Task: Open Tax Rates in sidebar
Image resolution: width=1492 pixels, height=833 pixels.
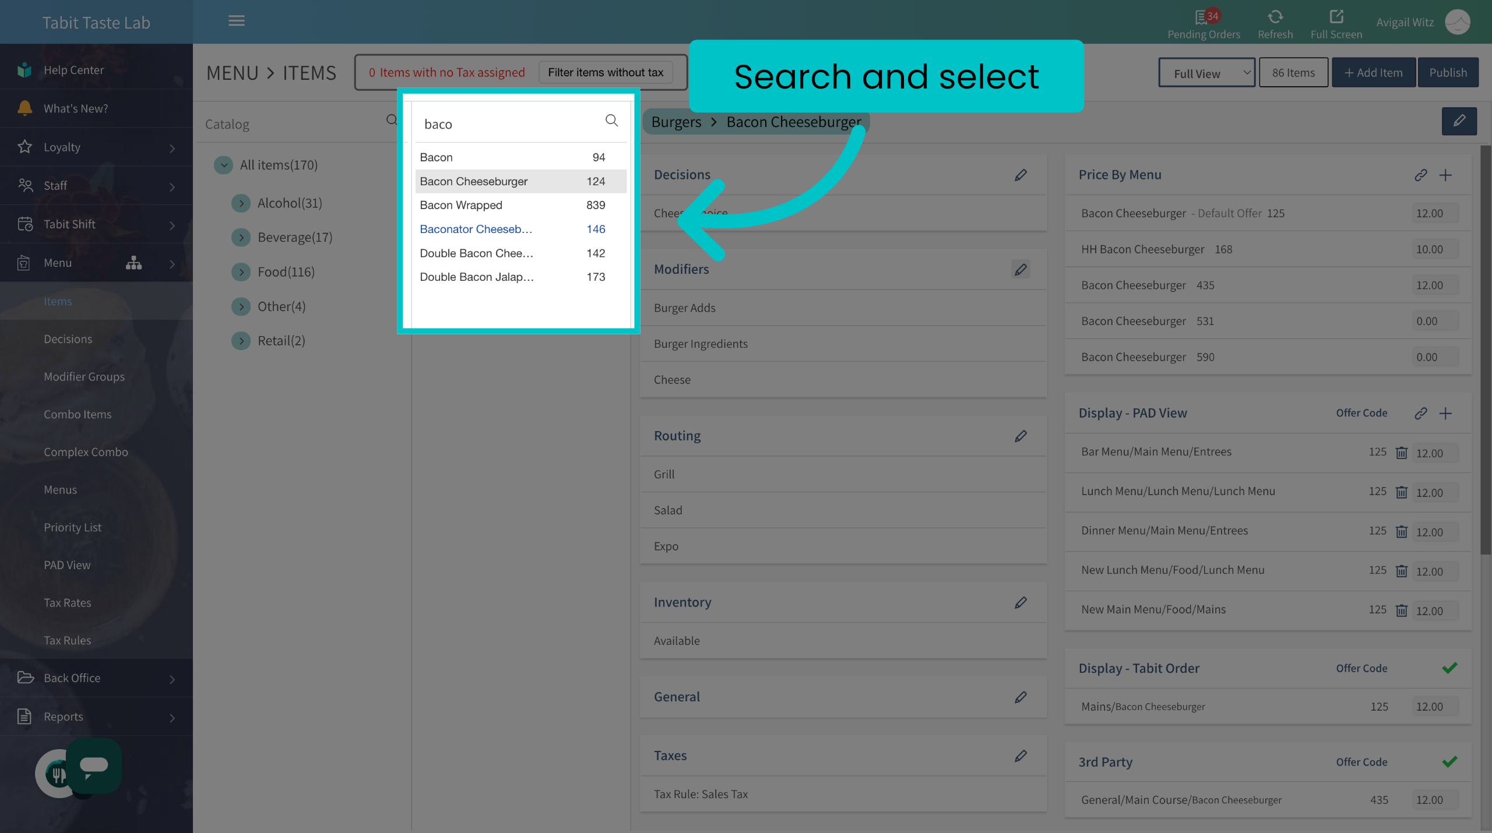Action: 67,603
